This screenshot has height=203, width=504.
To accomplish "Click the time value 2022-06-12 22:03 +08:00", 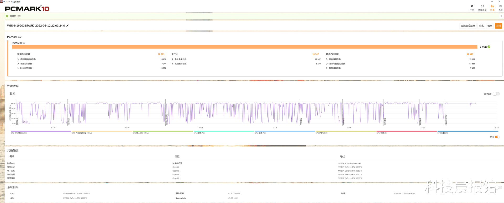I will [x=404, y=194].
